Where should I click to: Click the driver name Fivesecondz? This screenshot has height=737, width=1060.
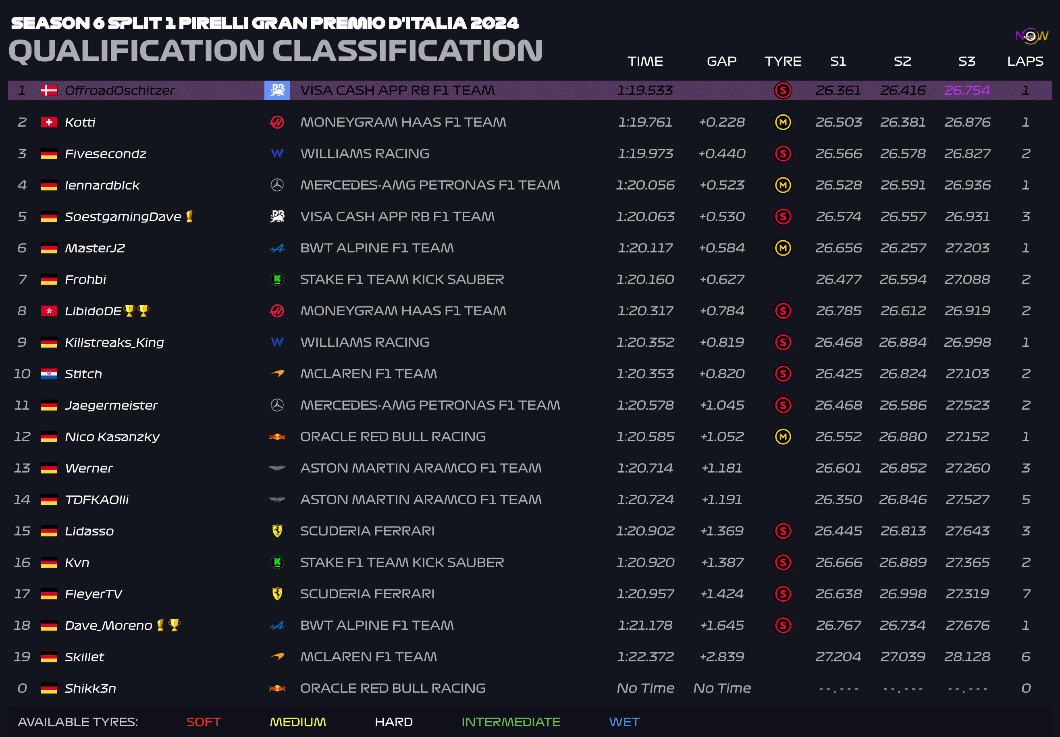(105, 154)
